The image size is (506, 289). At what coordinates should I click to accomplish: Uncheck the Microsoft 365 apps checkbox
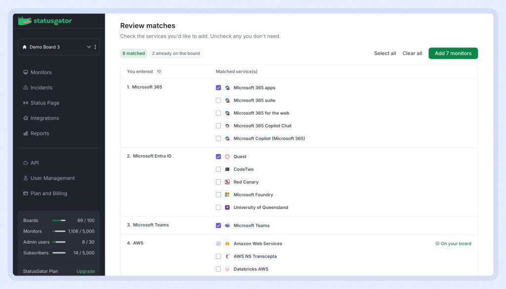pyautogui.click(x=218, y=88)
